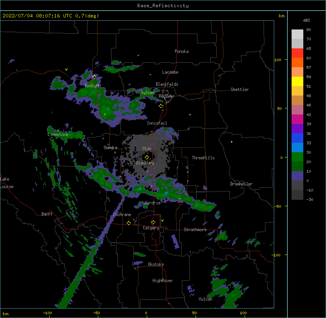Click the Calgary city label
326x318 pixels.
pos(151,228)
